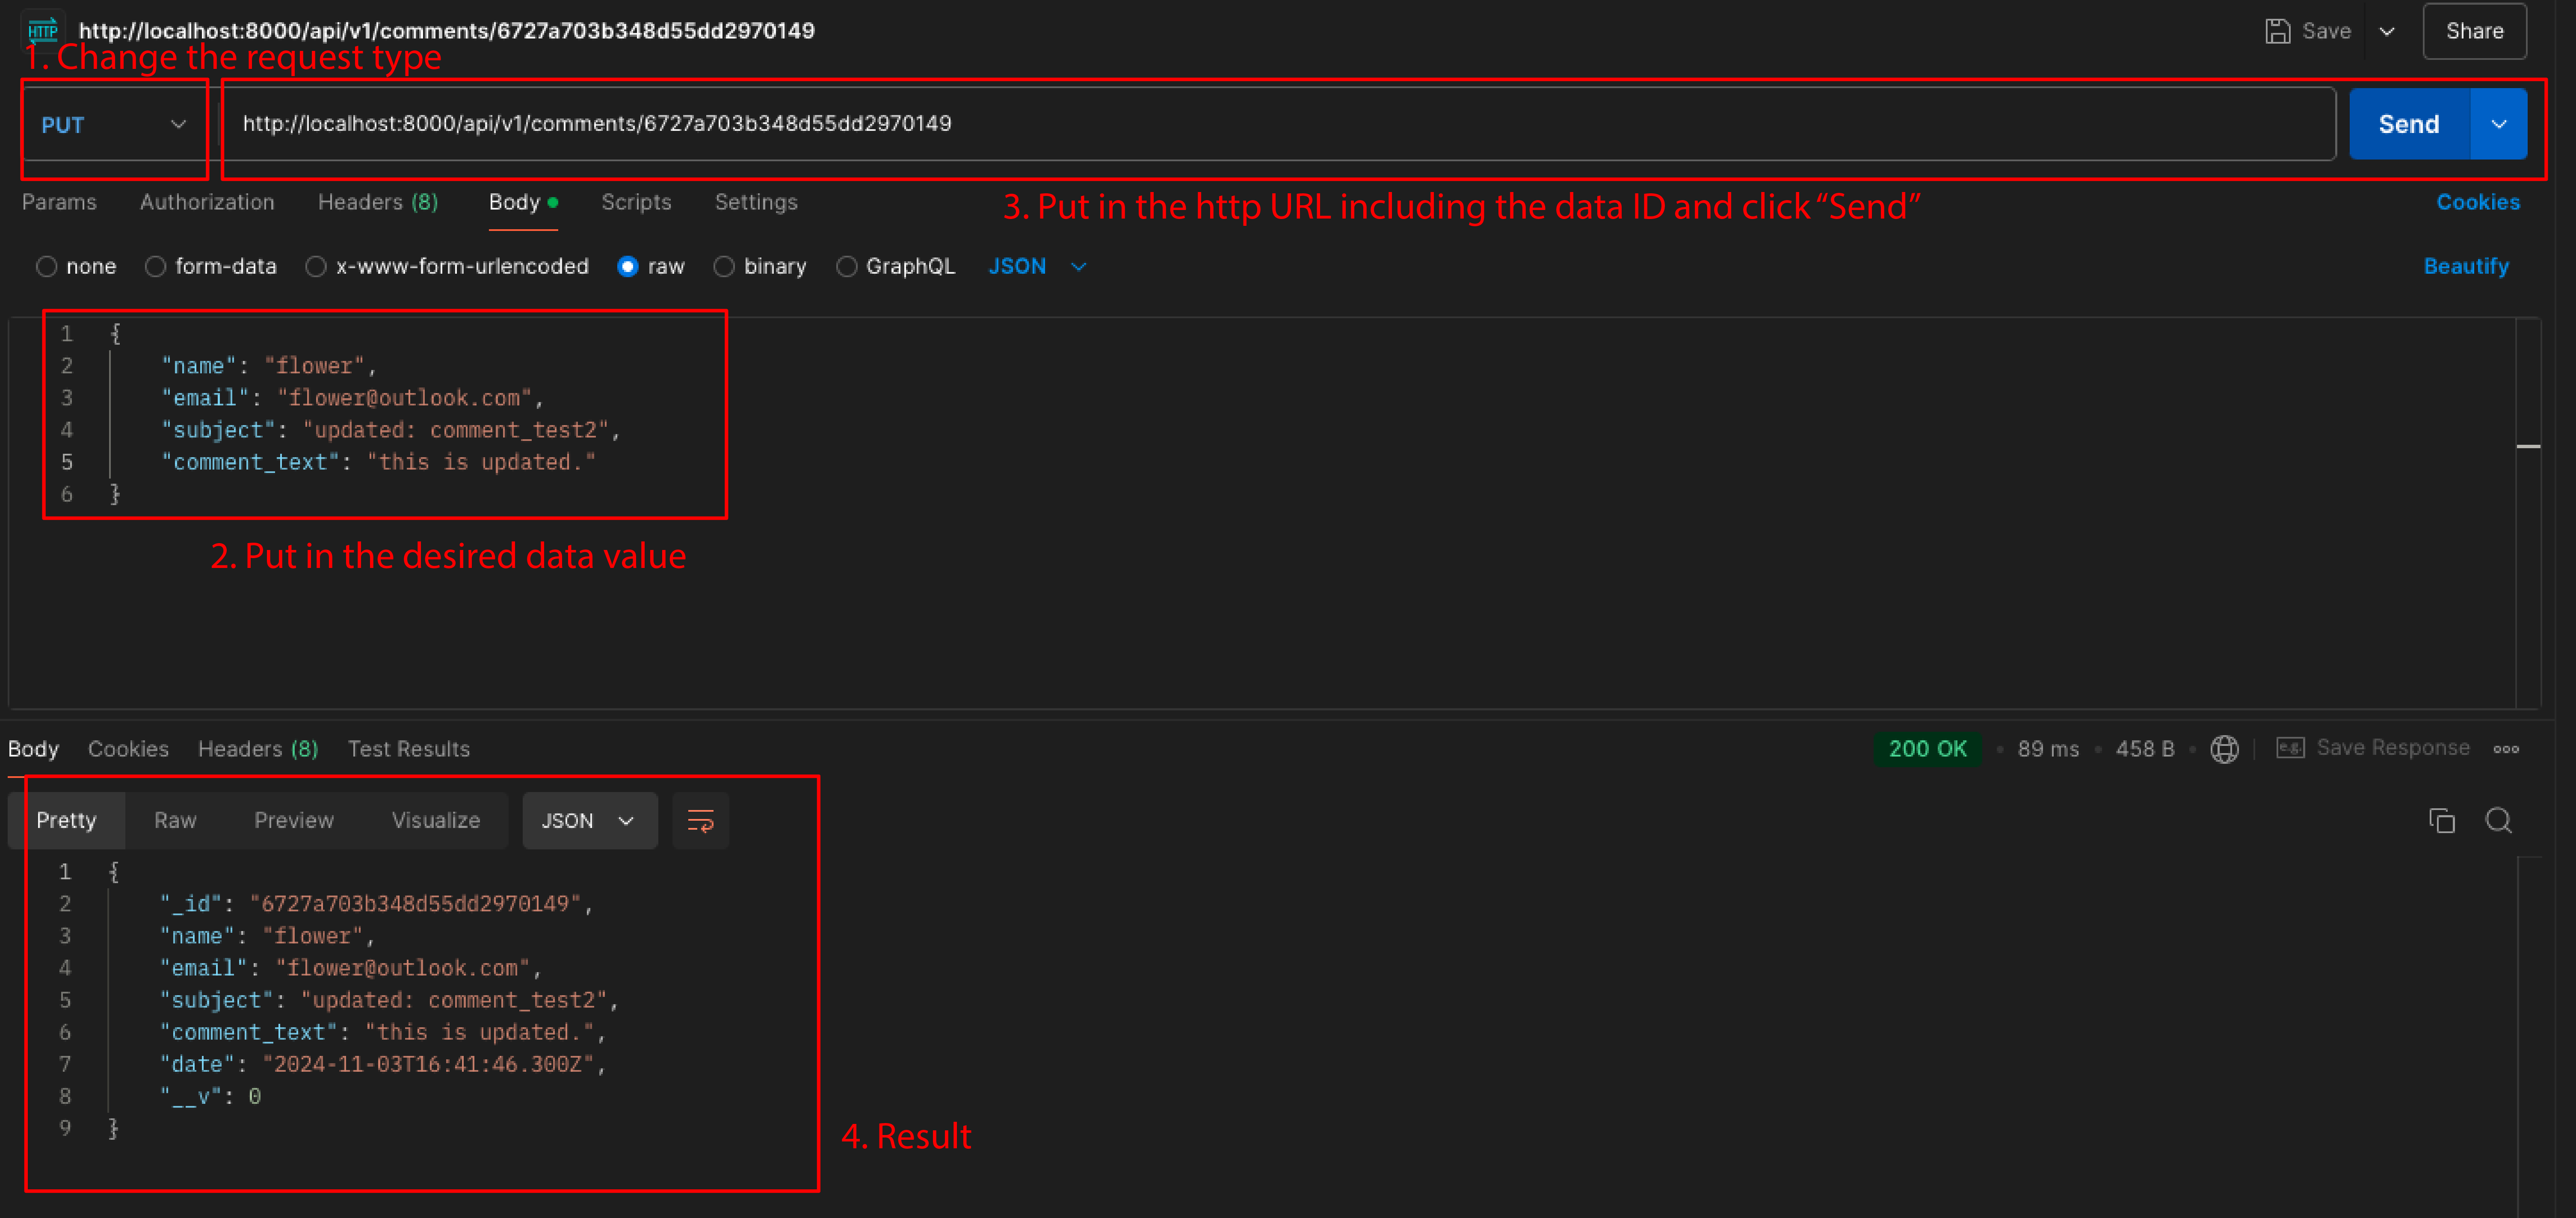
Task: Select the GraphQL radio option
Action: point(846,267)
